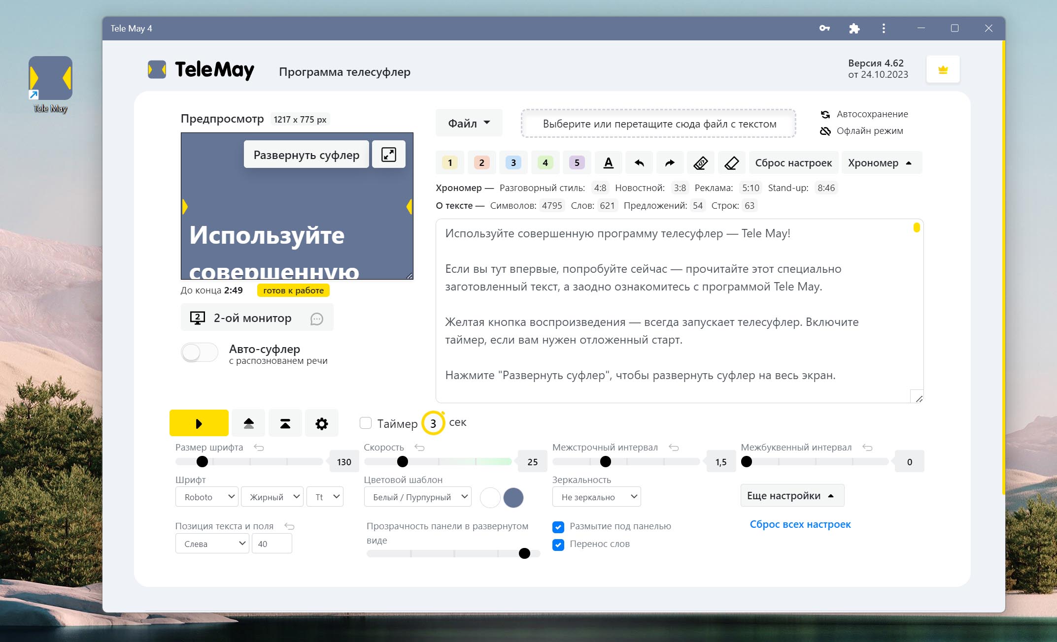Collapse the Еще настройки expander
The width and height of the screenshot is (1057, 642).
[x=792, y=495]
